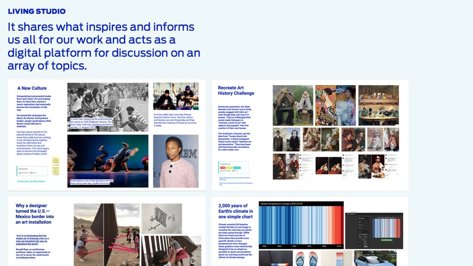Open the EXPLORATION info card

click(32, 171)
